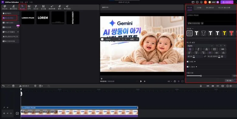Click the zoom-out minus circle on timeline
237x119 pixels.
pyautogui.click(x=228, y=86)
